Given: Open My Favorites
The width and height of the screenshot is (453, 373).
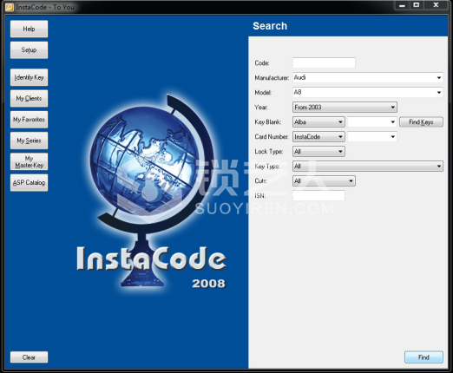Looking at the screenshot, I should tap(29, 120).
